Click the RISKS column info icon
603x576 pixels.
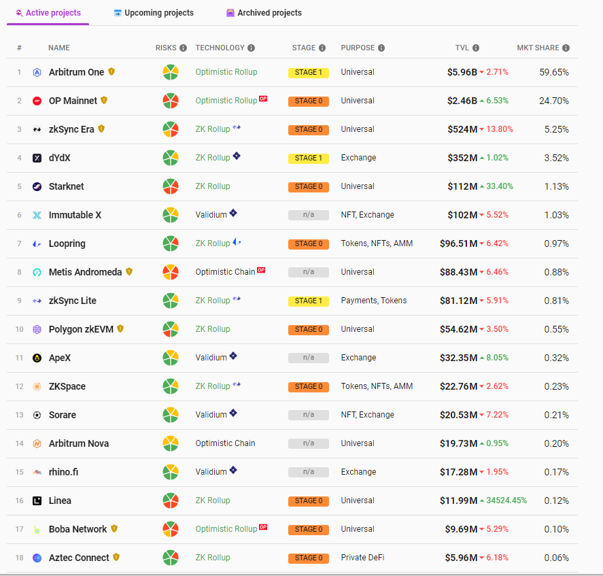pyautogui.click(x=183, y=48)
